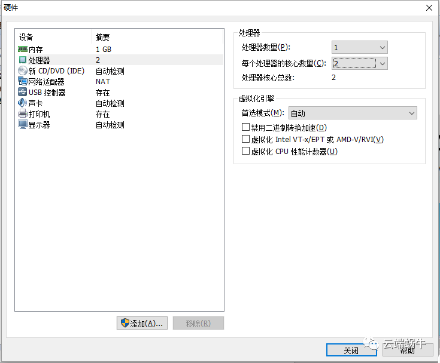Click the cores-per-processor value field
The width and height of the screenshot is (440, 363).
point(354,63)
